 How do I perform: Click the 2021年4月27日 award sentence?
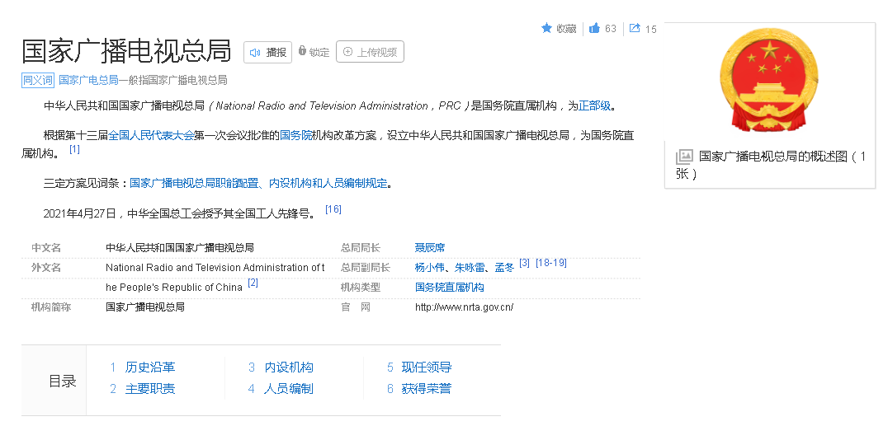pos(179,213)
